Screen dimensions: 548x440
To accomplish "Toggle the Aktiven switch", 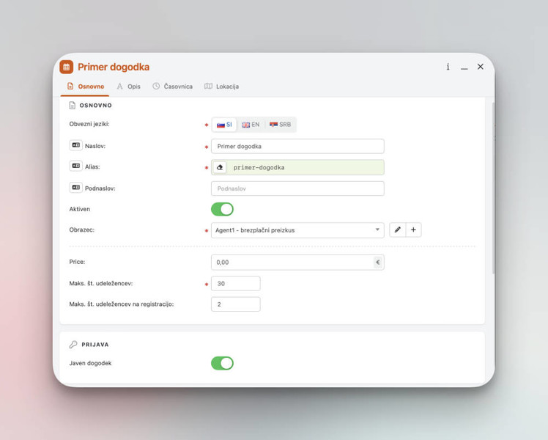I will pos(222,209).
